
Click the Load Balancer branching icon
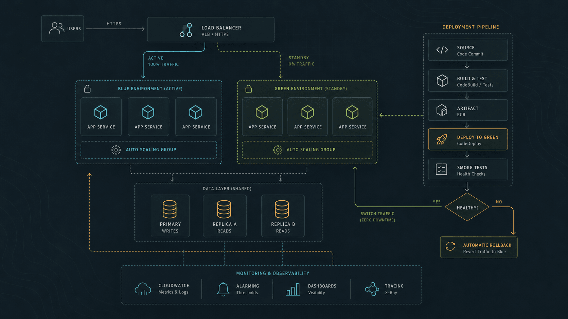[186, 30]
